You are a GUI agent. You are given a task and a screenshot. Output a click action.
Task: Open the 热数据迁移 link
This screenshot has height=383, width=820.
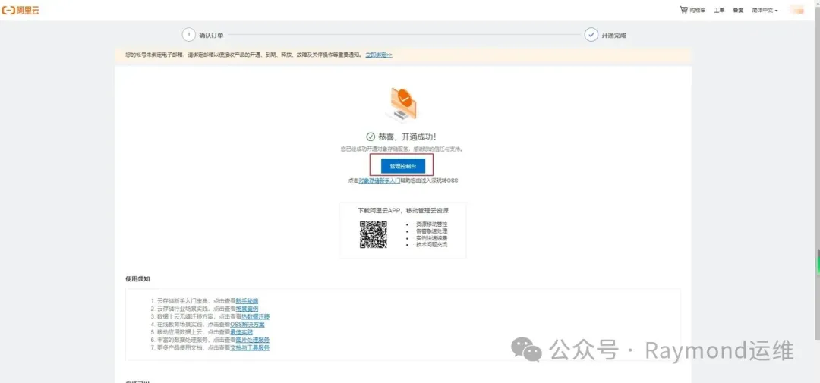point(255,317)
